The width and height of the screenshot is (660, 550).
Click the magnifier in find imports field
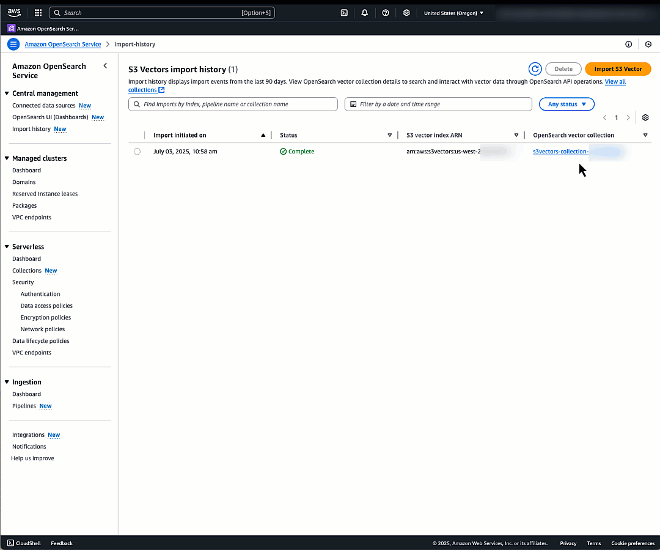coord(137,104)
